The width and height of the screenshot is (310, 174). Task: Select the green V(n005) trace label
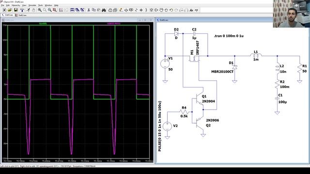pos(43,24)
